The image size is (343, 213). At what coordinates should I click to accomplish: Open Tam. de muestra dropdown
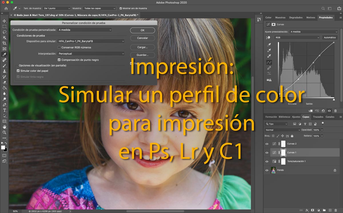pyautogui.click(x=57, y=9)
